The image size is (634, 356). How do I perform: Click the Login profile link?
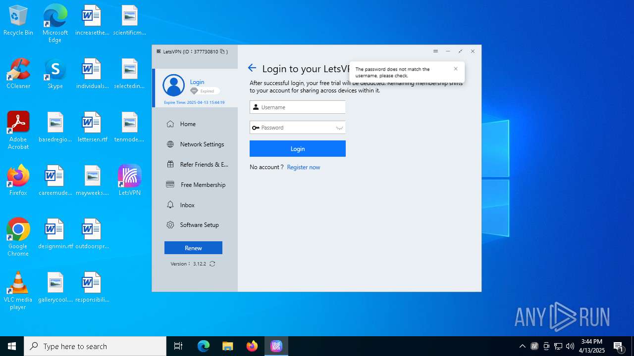pos(197,82)
